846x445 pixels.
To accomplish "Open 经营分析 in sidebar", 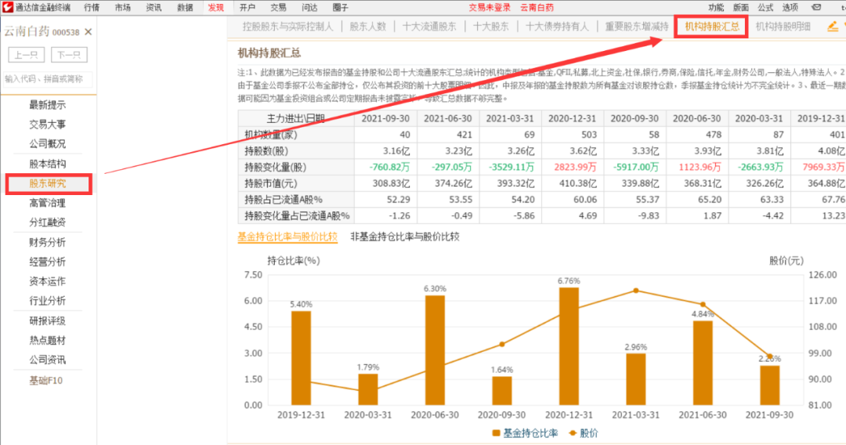I will point(48,262).
